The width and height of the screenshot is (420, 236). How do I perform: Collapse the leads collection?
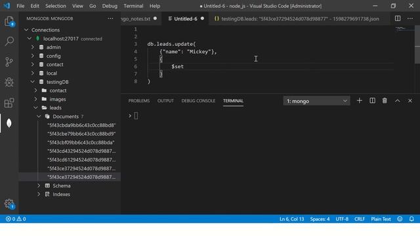point(35,108)
